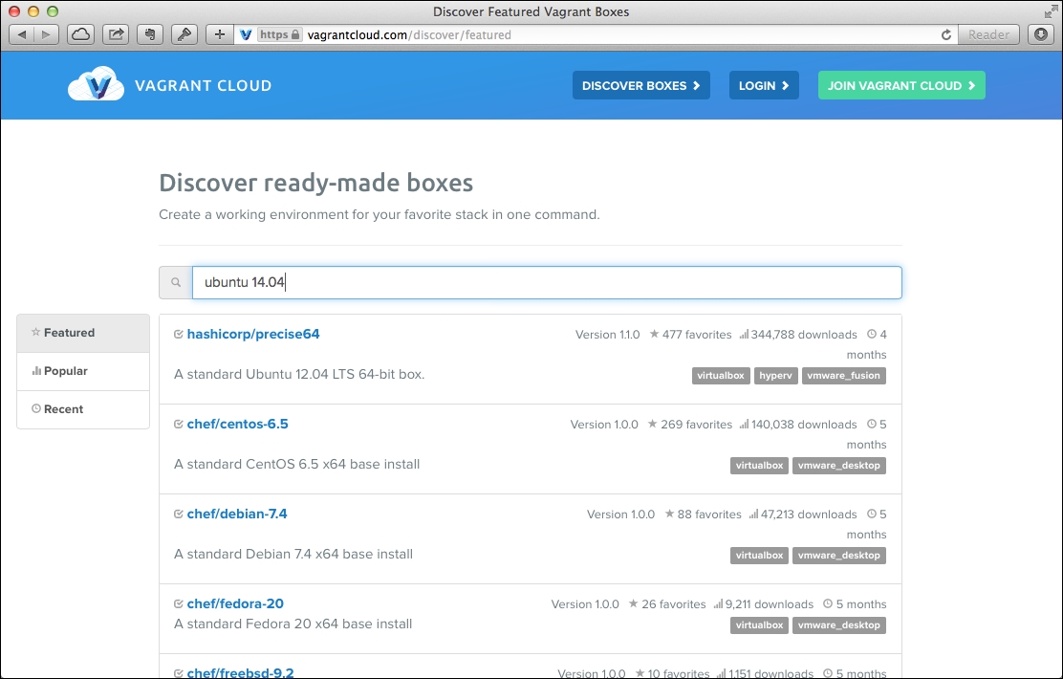1063x679 pixels.
Task: Open the chef/centos-6.5 box link
Action: click(x=237, y=424)
